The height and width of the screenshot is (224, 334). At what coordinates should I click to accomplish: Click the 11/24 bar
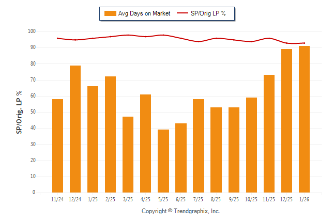pos(57,146)
